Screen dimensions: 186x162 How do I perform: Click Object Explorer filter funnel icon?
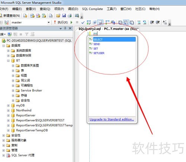[x=26, y=34]
